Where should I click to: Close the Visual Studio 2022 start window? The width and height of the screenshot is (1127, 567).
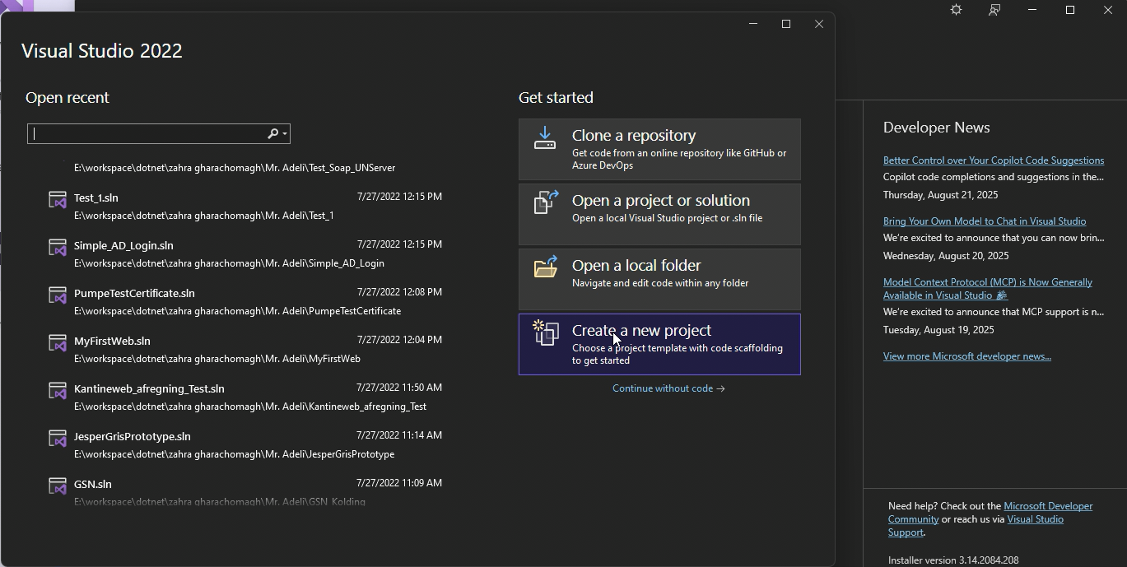click(x=819, y=24)
